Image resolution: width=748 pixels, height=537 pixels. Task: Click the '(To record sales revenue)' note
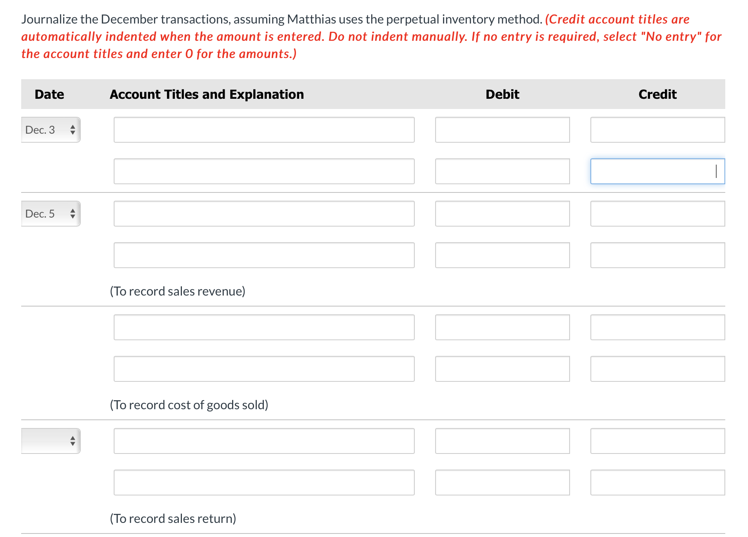coord(178,291)
